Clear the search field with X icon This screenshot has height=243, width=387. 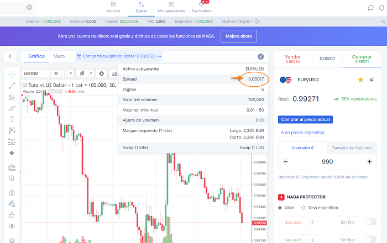[29, 7]
